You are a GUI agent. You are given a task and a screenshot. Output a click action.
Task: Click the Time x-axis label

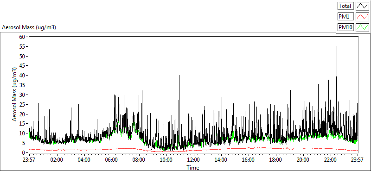pos(193,168)
